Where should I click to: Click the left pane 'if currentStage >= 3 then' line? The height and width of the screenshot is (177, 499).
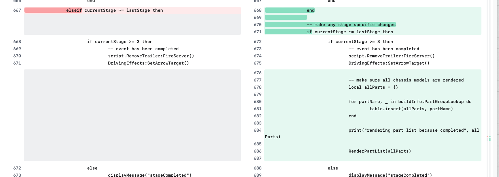coord(120,42)
